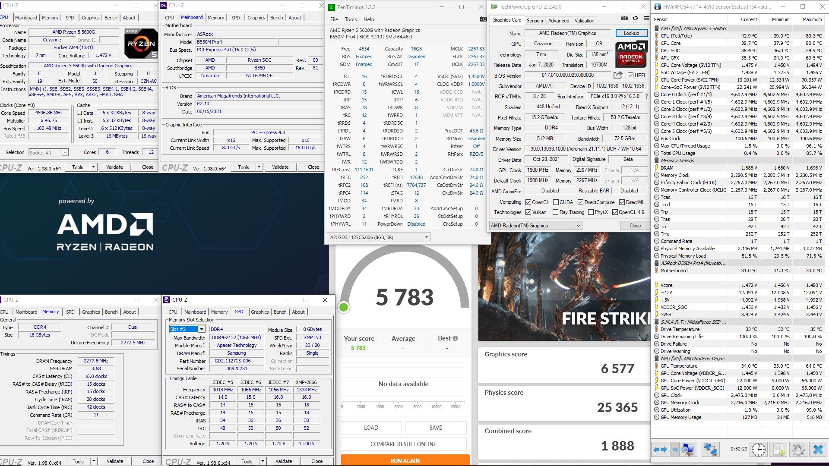Open the GPU-Z AMD Radeon(TM) Graphics selector dropdown
The width and height of the screenshot is (829, 466).
tap(535, 226)
